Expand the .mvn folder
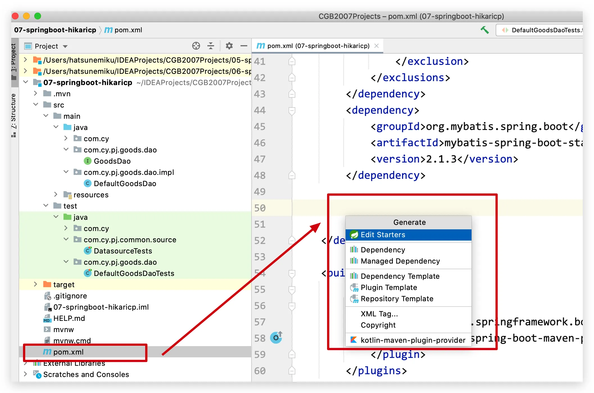The height and width of the screenshot is (393, 594). click(36, 93)
